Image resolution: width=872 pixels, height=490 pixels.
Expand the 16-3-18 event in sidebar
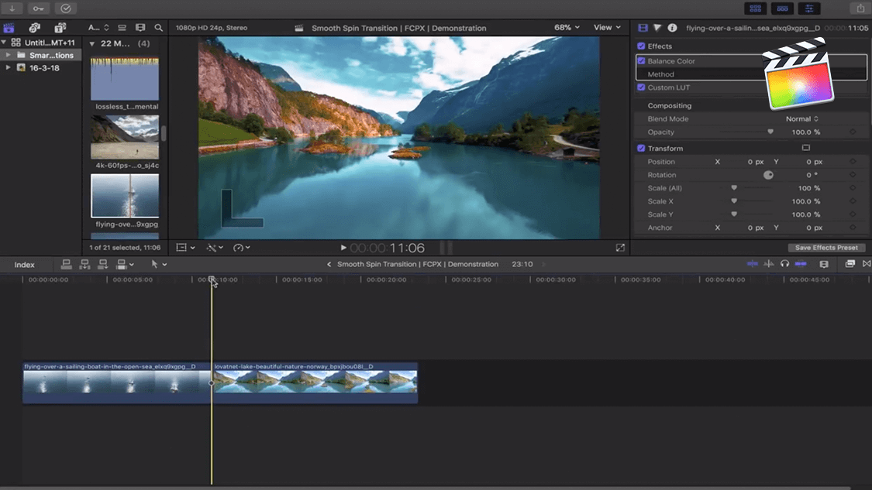[x=9, y=68]
